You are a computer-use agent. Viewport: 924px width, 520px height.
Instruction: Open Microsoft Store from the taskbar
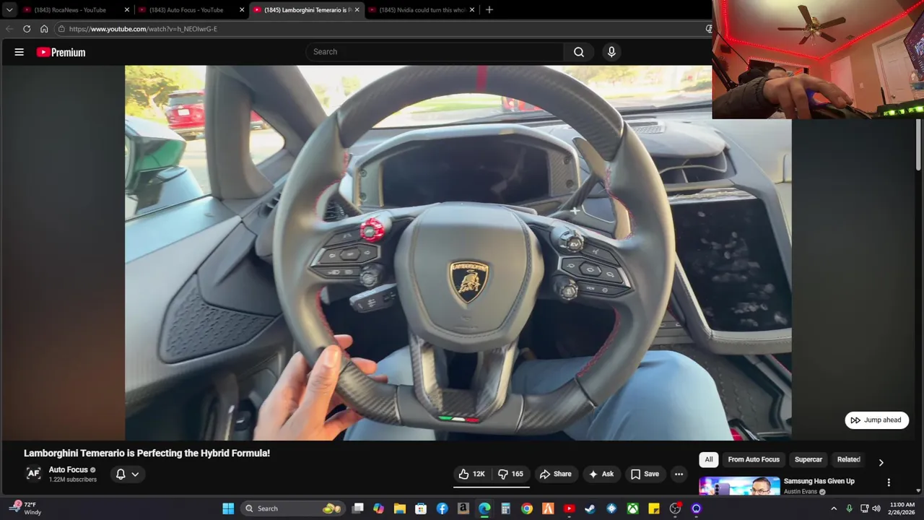[421, 508]
